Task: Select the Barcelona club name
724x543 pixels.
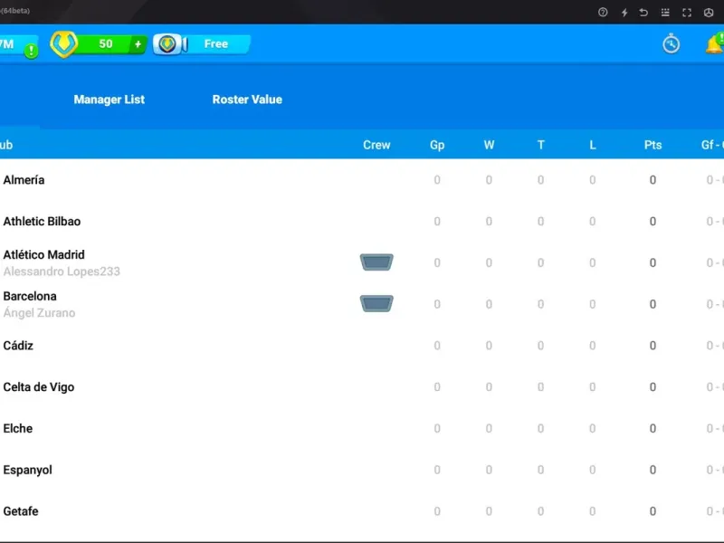Action: (30, 296)
